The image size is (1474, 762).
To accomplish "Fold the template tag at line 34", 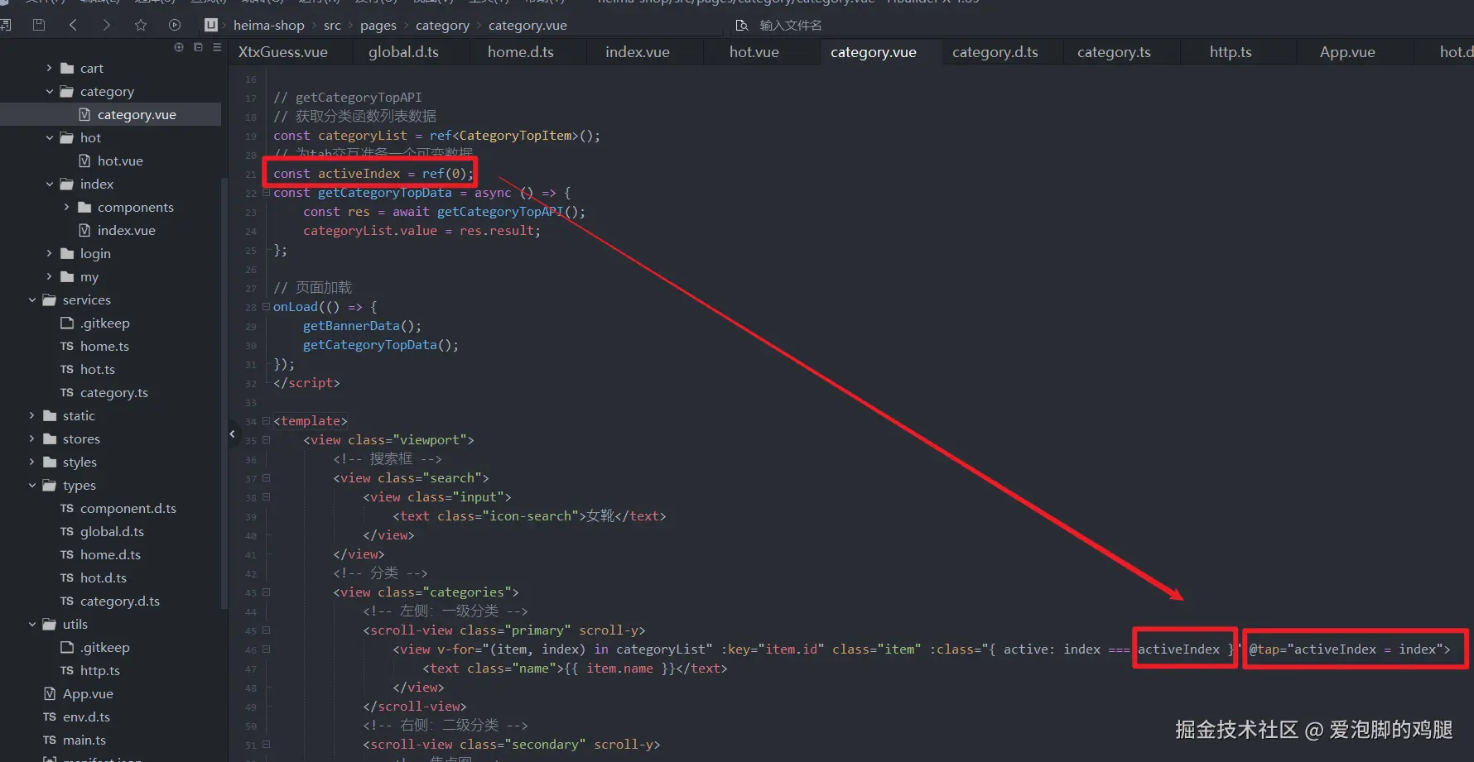I will coord(266,421).
